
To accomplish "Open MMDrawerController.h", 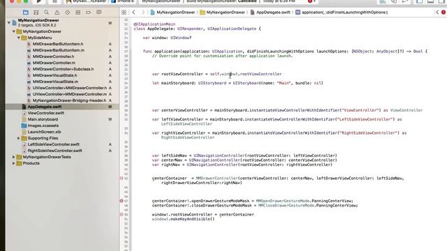I will coord(53,56).
